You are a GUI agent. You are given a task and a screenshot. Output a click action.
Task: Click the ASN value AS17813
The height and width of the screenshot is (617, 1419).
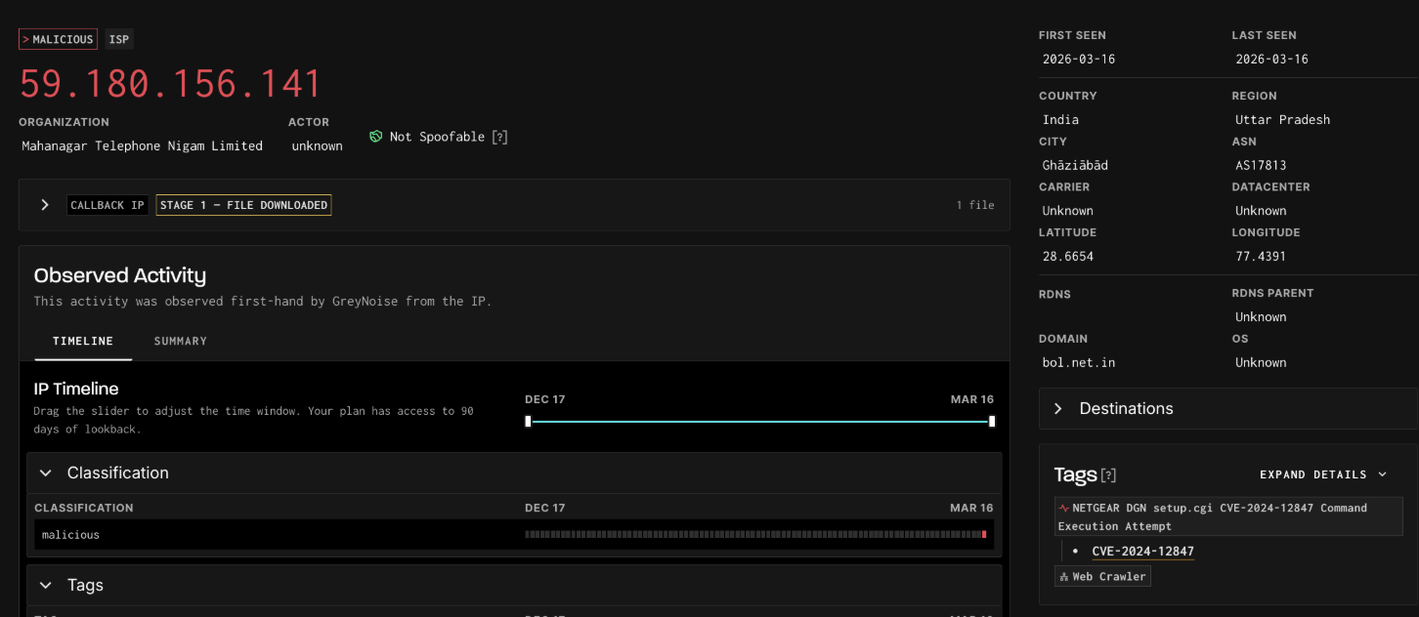click(x=1261, y=165)
